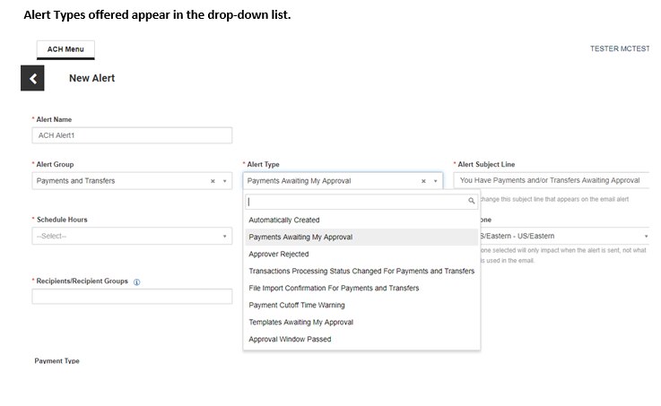Clear the Alert Group selection with x
This screenshot has height=406, width=661.
(213, 181)
